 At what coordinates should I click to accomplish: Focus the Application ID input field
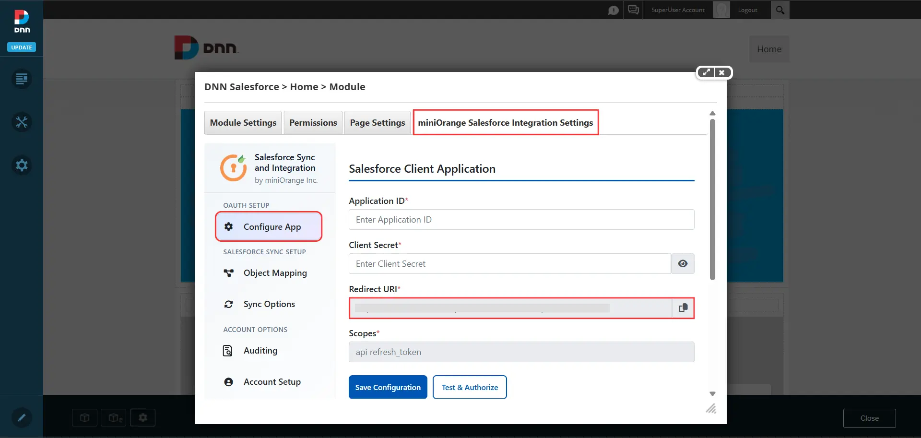521,219
